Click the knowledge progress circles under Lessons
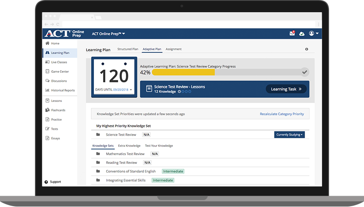 pyautogui.click(x=184, y=92)
